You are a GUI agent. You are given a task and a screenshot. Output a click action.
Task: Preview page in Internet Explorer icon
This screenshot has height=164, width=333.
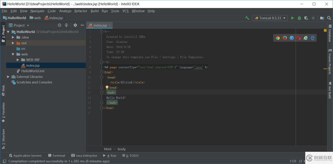(306, 38)
